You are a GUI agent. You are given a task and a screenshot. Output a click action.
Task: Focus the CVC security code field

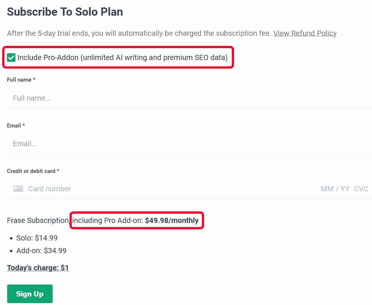click(x=361, y=189)
